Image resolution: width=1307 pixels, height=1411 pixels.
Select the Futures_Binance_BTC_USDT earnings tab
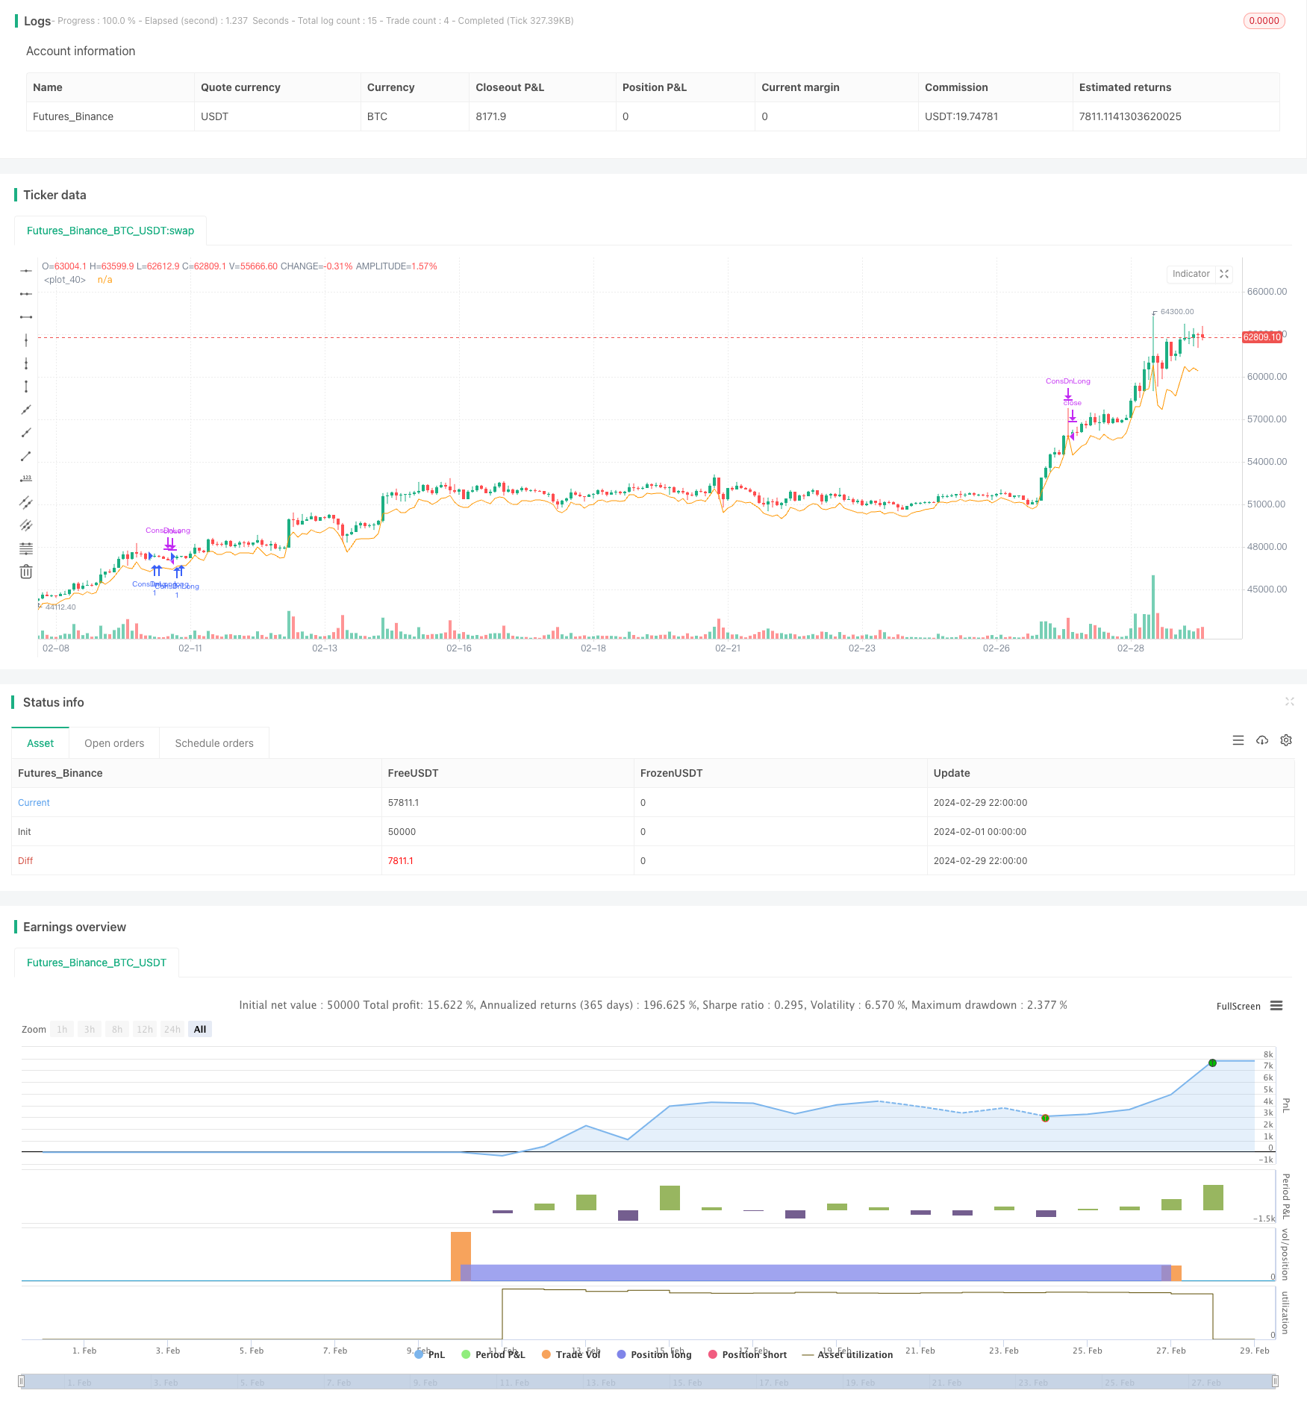[x=96, y=963]
